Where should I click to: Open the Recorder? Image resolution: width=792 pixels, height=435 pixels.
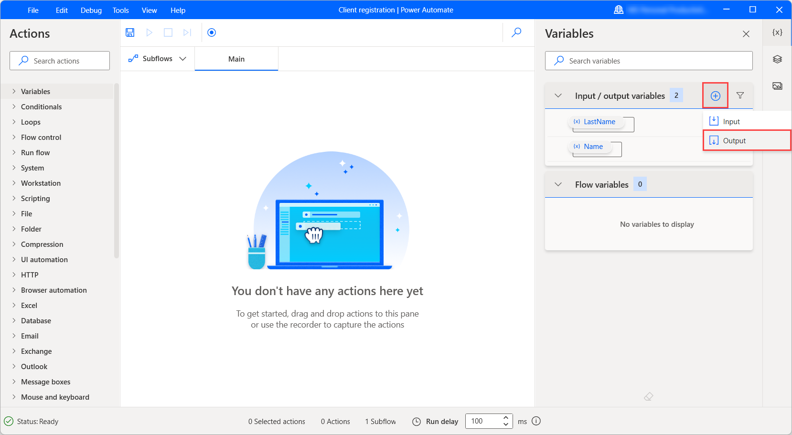(x=212, y=32)
